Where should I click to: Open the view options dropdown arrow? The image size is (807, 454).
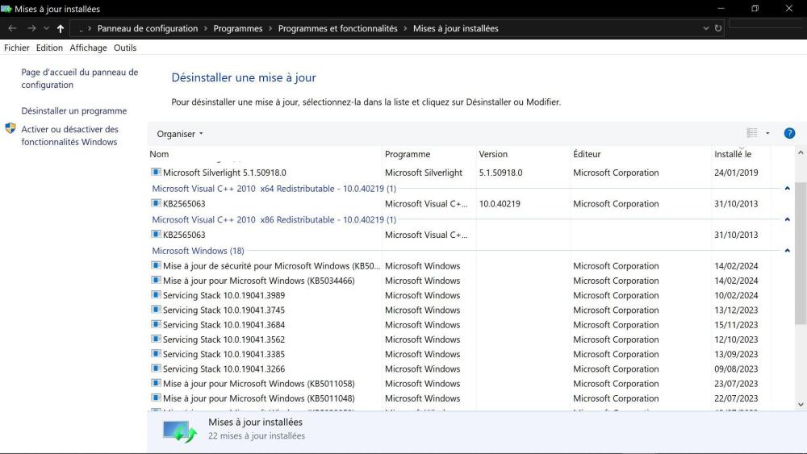point(767,134)
